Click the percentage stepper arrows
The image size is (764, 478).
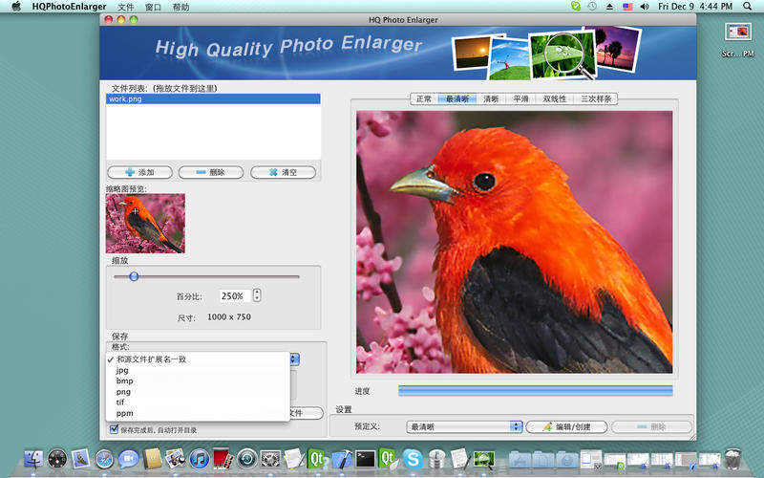coord(257,295)
